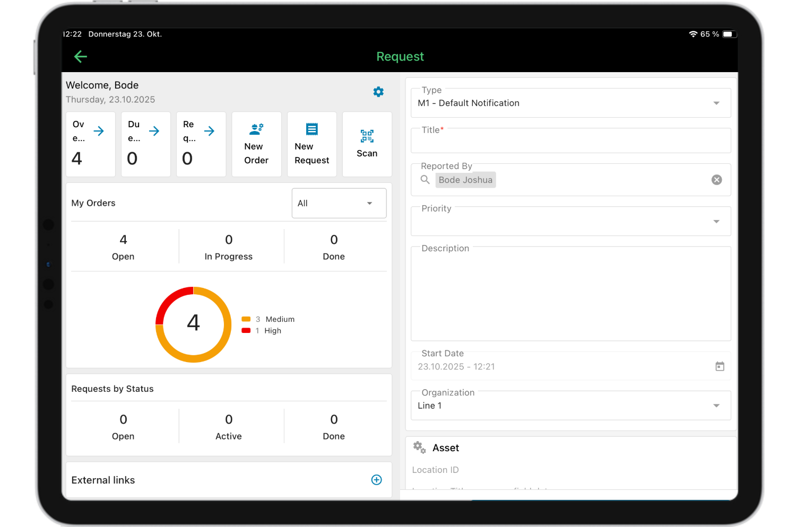Clear the Reported By field
This screenshot has width=796, height=527.
coord(716,180)
